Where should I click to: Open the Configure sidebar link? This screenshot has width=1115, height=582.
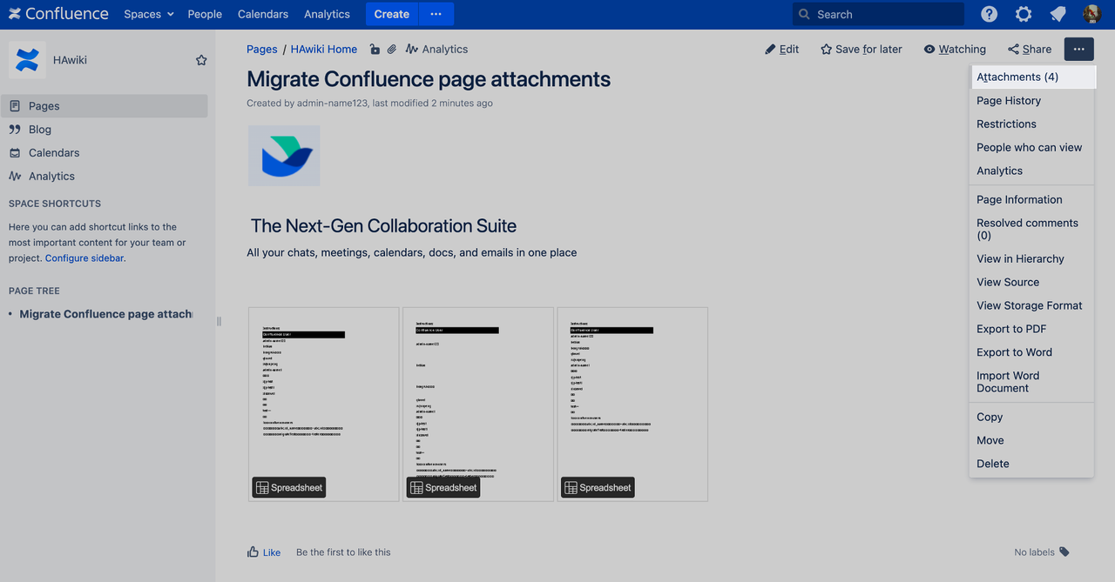point(83,258)
